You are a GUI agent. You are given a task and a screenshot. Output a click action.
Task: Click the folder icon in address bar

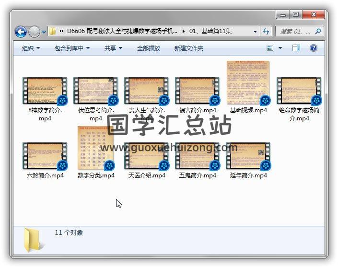(x=52, y=32)
